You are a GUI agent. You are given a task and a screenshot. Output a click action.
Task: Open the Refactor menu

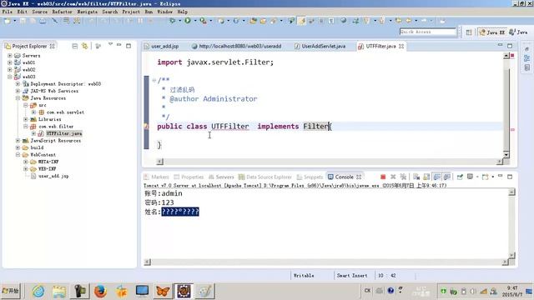[62, 12]
